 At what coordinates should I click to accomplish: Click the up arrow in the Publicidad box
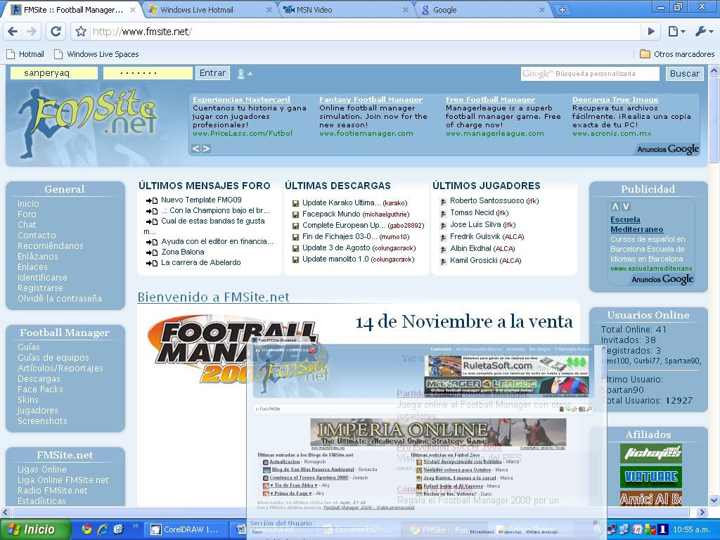(615, 207)
